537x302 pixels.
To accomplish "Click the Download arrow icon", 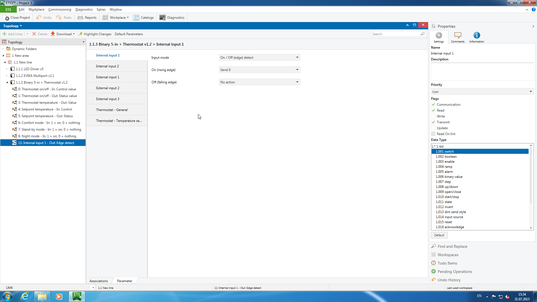I will [x=53, y=34].
